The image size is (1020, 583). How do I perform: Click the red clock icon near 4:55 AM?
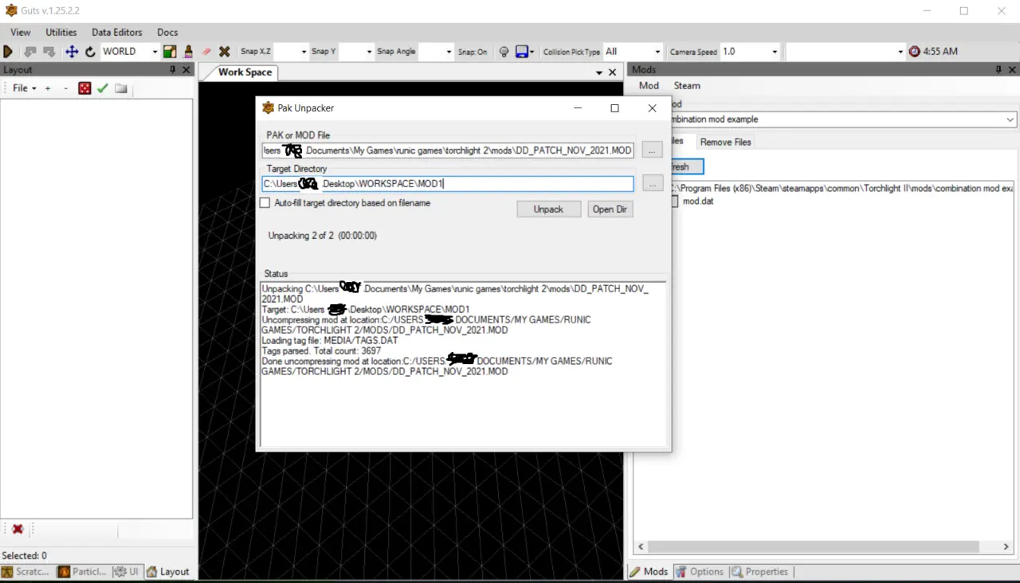point(914,51)
